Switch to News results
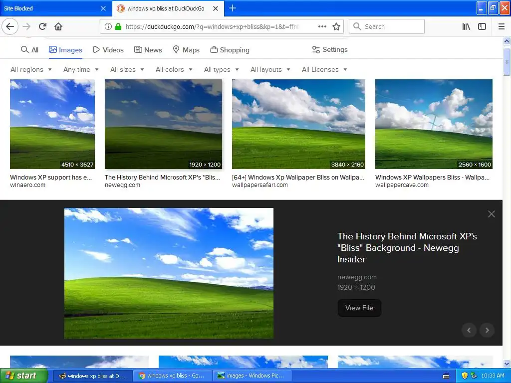Screen dimensions: 511x383 point(148,50)
